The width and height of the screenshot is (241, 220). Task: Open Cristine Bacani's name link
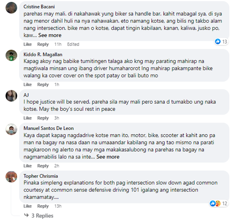click(39, 7)
